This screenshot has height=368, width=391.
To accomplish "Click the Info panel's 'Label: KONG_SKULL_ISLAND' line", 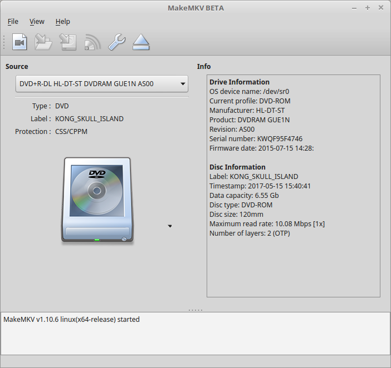I will tap(253, 177).
